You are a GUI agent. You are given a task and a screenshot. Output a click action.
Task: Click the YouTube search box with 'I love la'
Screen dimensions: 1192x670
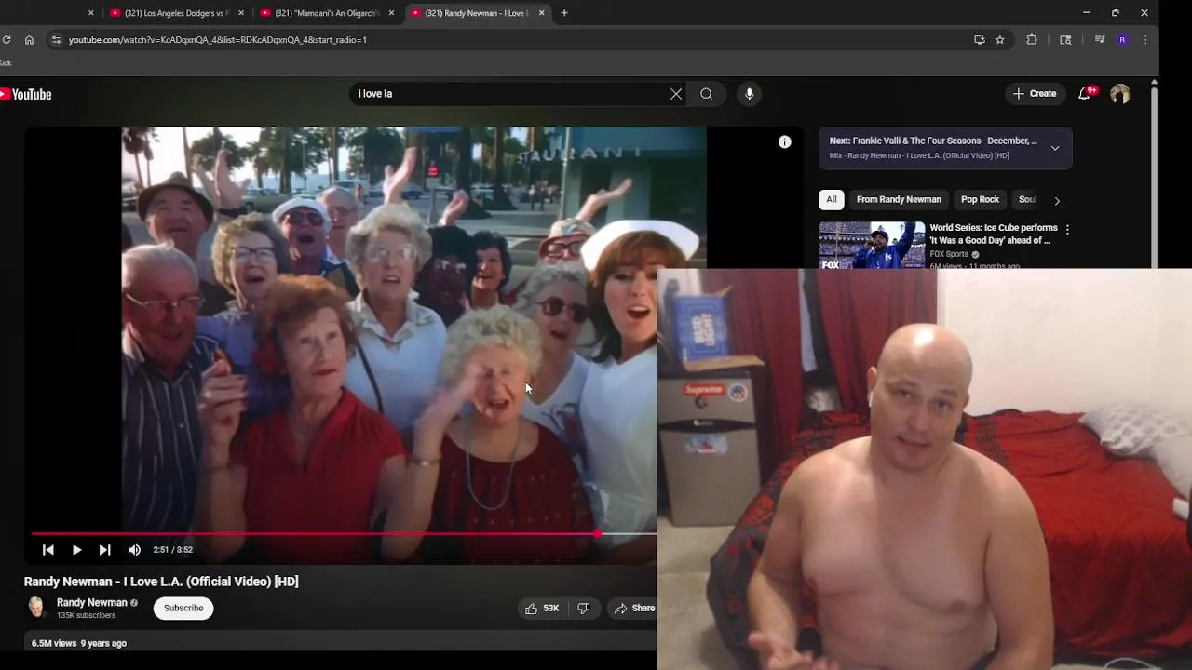[510, 94]
